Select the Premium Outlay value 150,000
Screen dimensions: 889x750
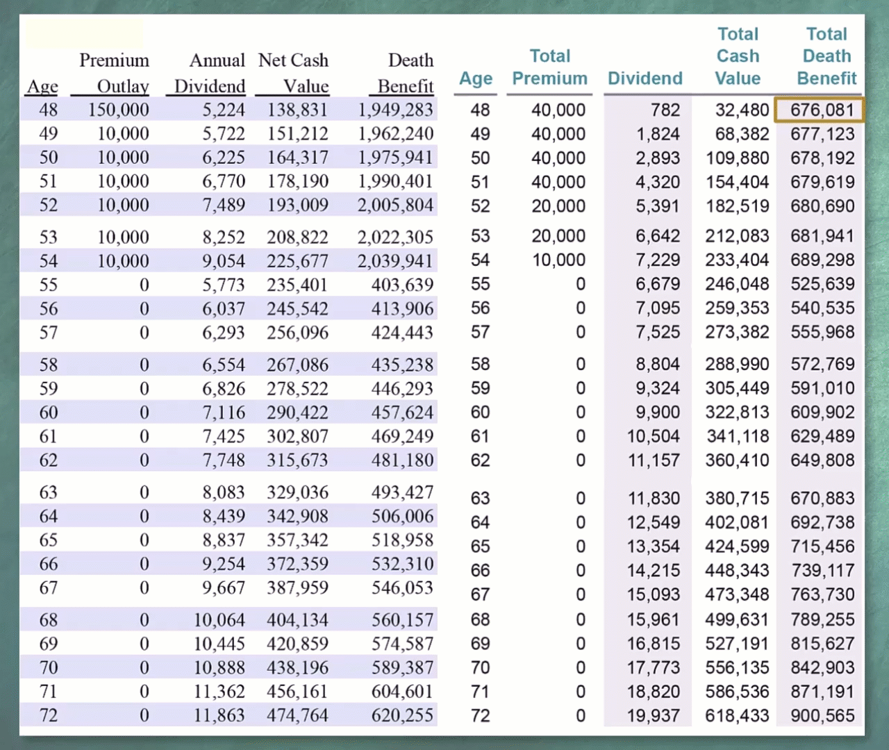coord(119,110)
